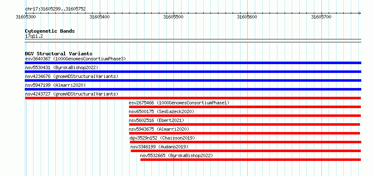Click the Cytogenetic Bands track title

pyautogui.click(x=50, y=31)
